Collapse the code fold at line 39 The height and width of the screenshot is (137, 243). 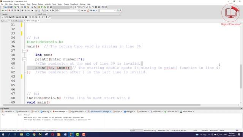[24, 59]
